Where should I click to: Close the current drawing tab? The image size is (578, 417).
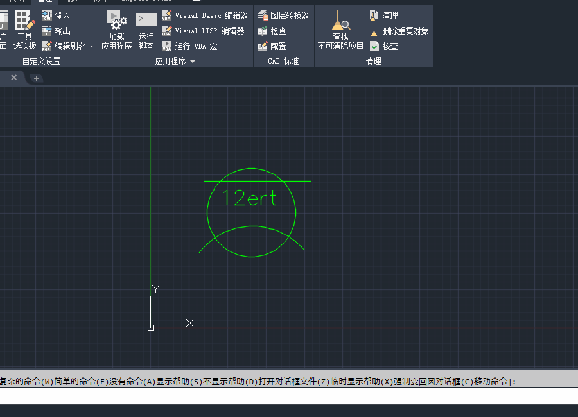tap(14, 78)
